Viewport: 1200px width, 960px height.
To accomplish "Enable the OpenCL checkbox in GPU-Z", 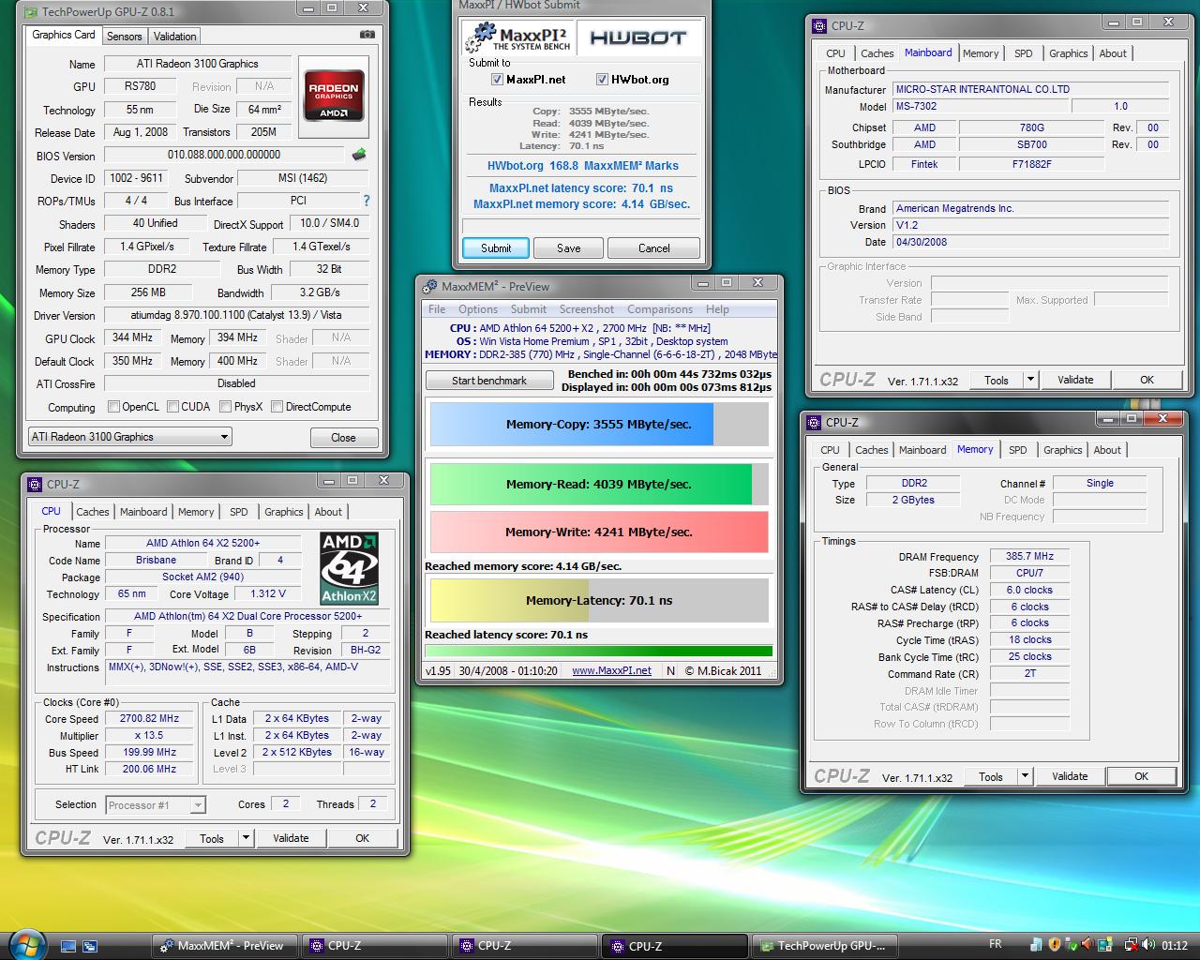I will click(113, 407).
